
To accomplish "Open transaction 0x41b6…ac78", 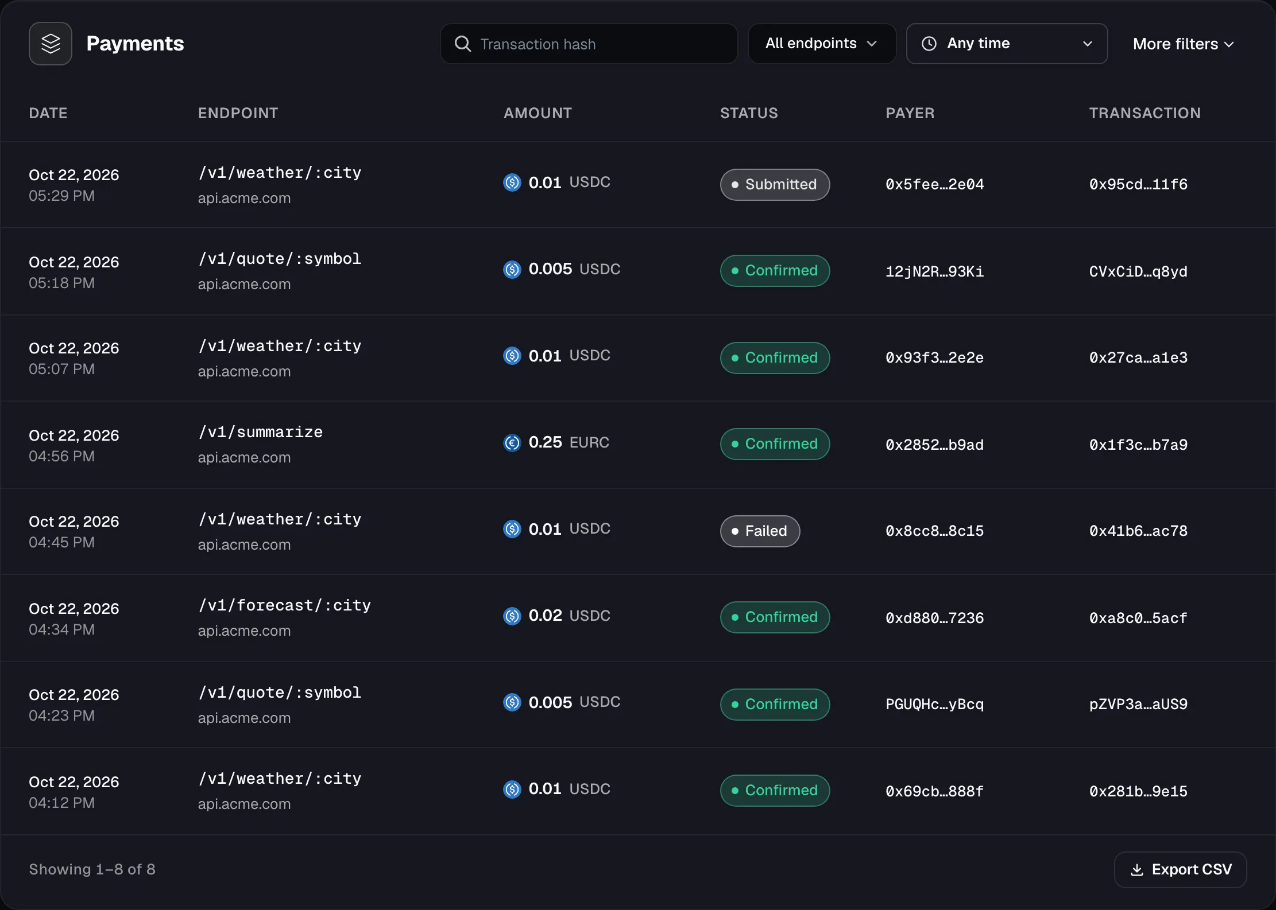I will [1138, 531].
